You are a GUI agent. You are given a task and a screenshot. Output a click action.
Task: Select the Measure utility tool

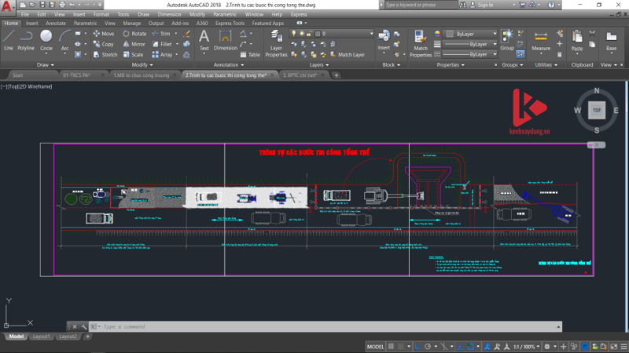coord(541,39)
